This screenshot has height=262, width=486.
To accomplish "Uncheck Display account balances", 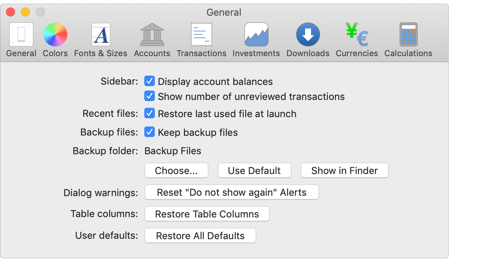I will [x=150, y=81].
